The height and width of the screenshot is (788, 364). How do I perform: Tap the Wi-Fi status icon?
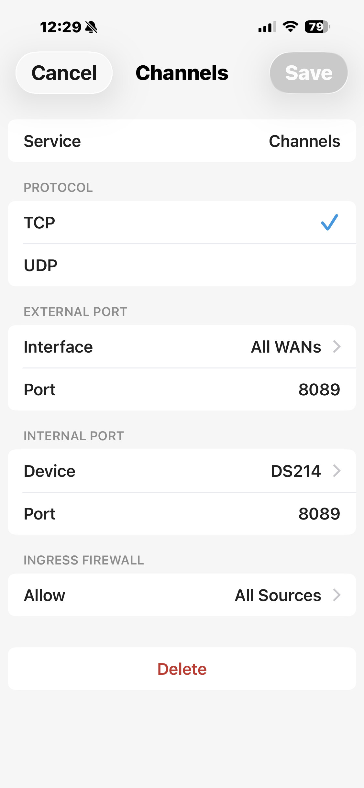(290, 27)
